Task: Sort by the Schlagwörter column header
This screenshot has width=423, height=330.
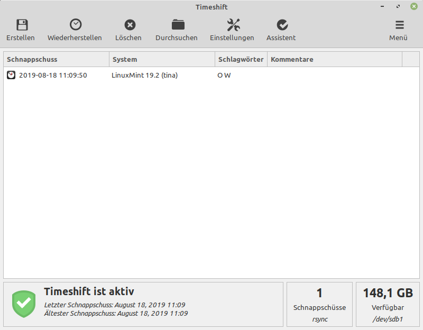Action: click(x=241, y=59)
